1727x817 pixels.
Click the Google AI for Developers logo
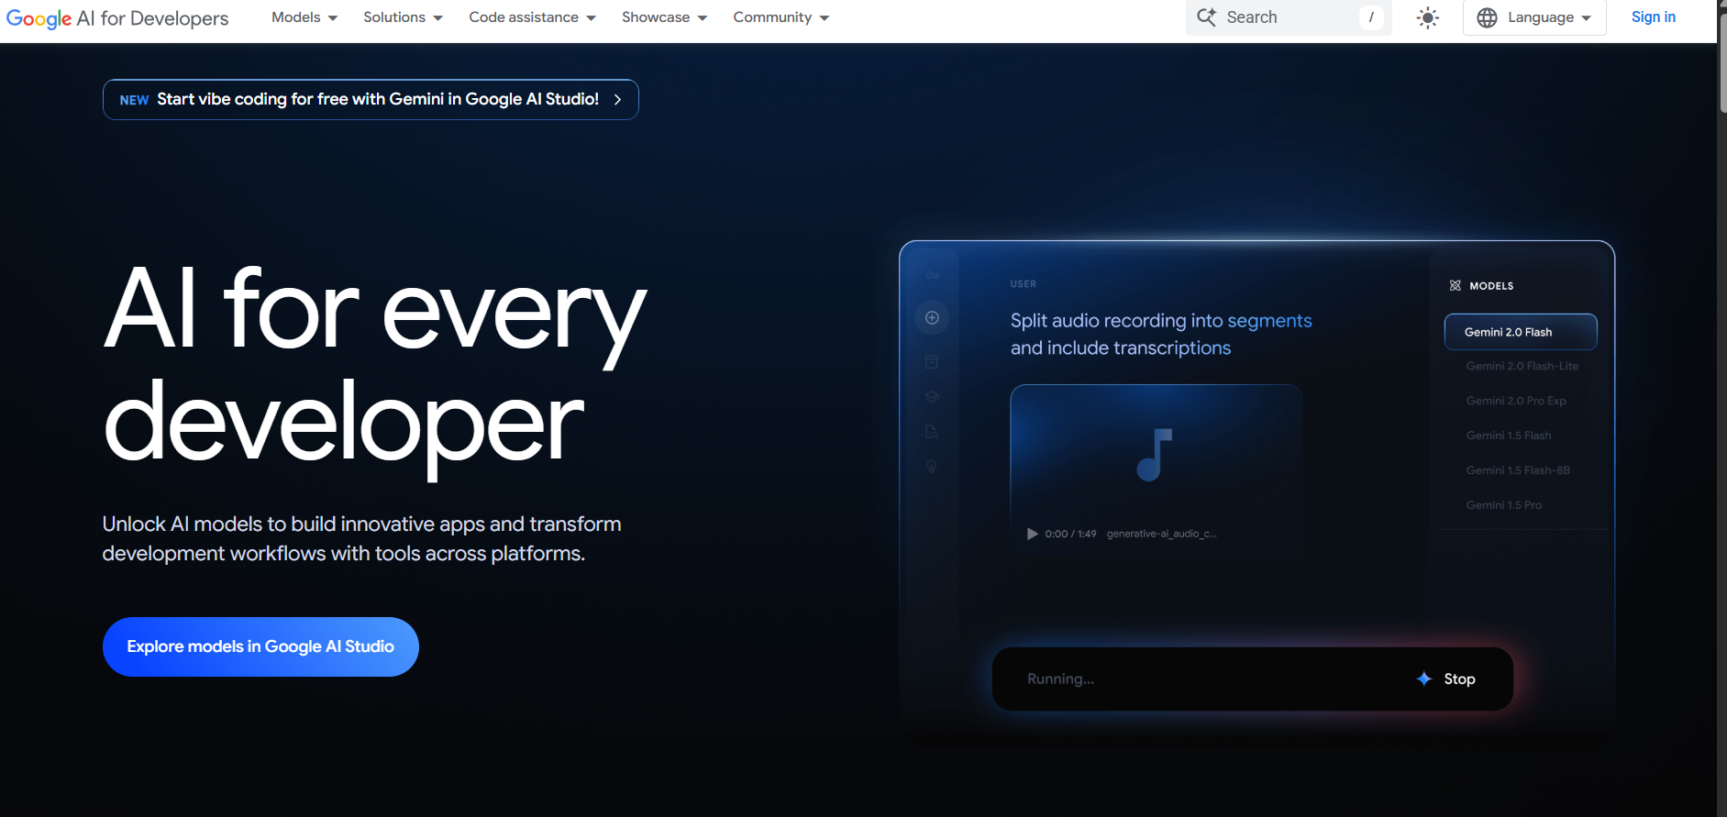pos(117,18)
